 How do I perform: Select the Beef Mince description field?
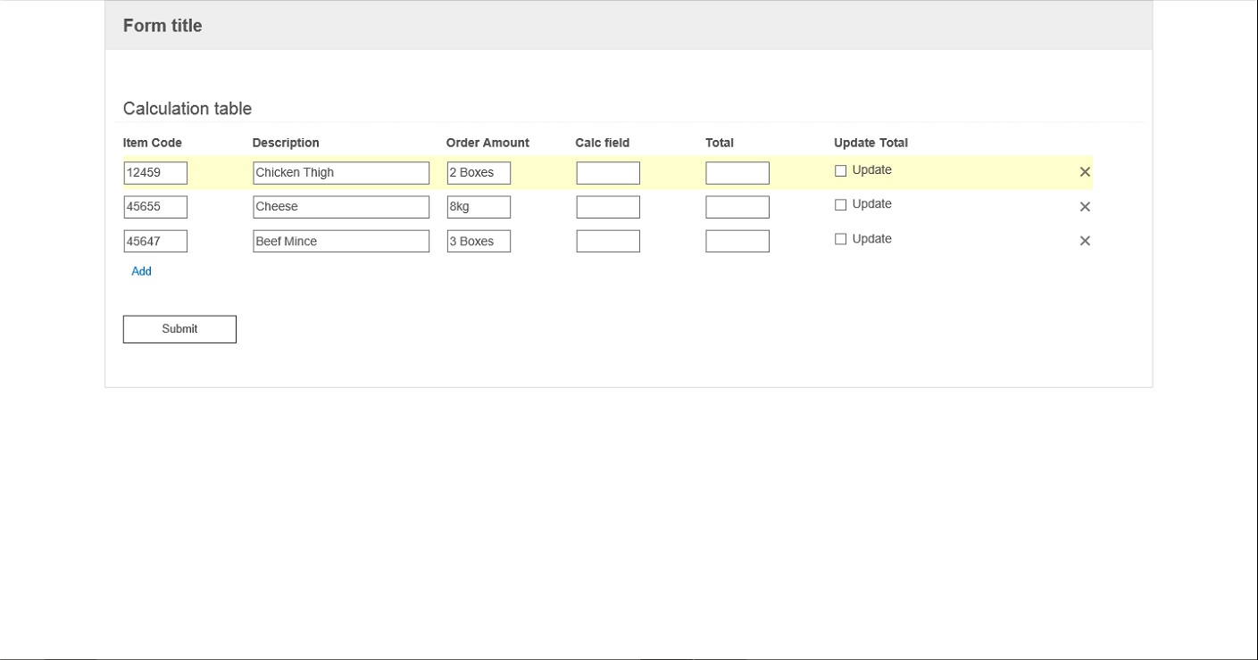pyautogui.click(x=341, y=242)
